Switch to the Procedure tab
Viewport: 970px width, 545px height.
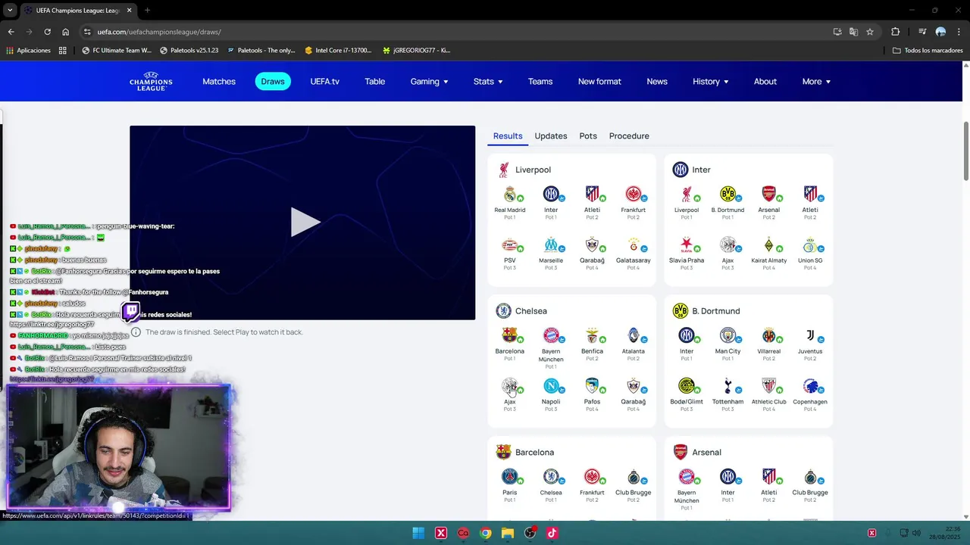[629, 136]
